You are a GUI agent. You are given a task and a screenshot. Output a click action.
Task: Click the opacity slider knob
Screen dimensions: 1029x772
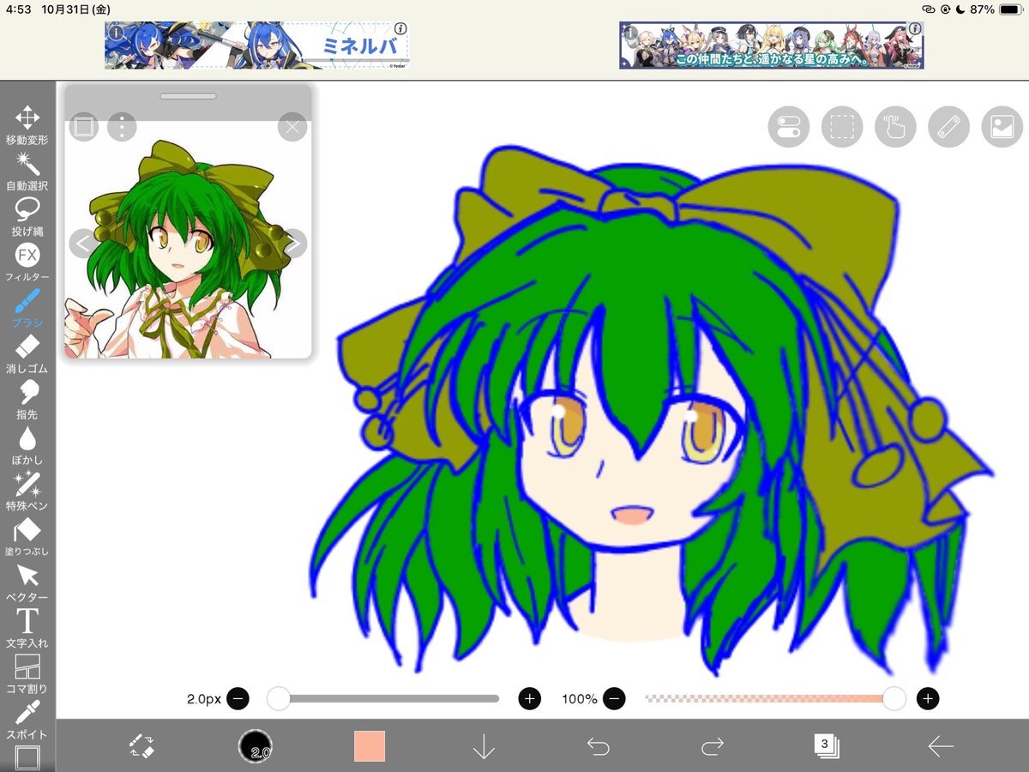click(x=894, y=699)
